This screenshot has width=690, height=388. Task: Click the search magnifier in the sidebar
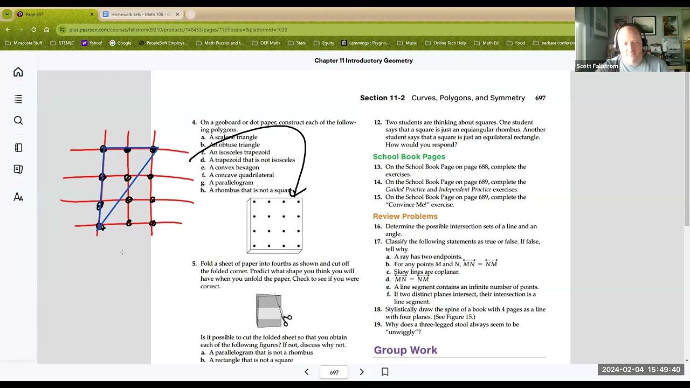coord(18,121)
